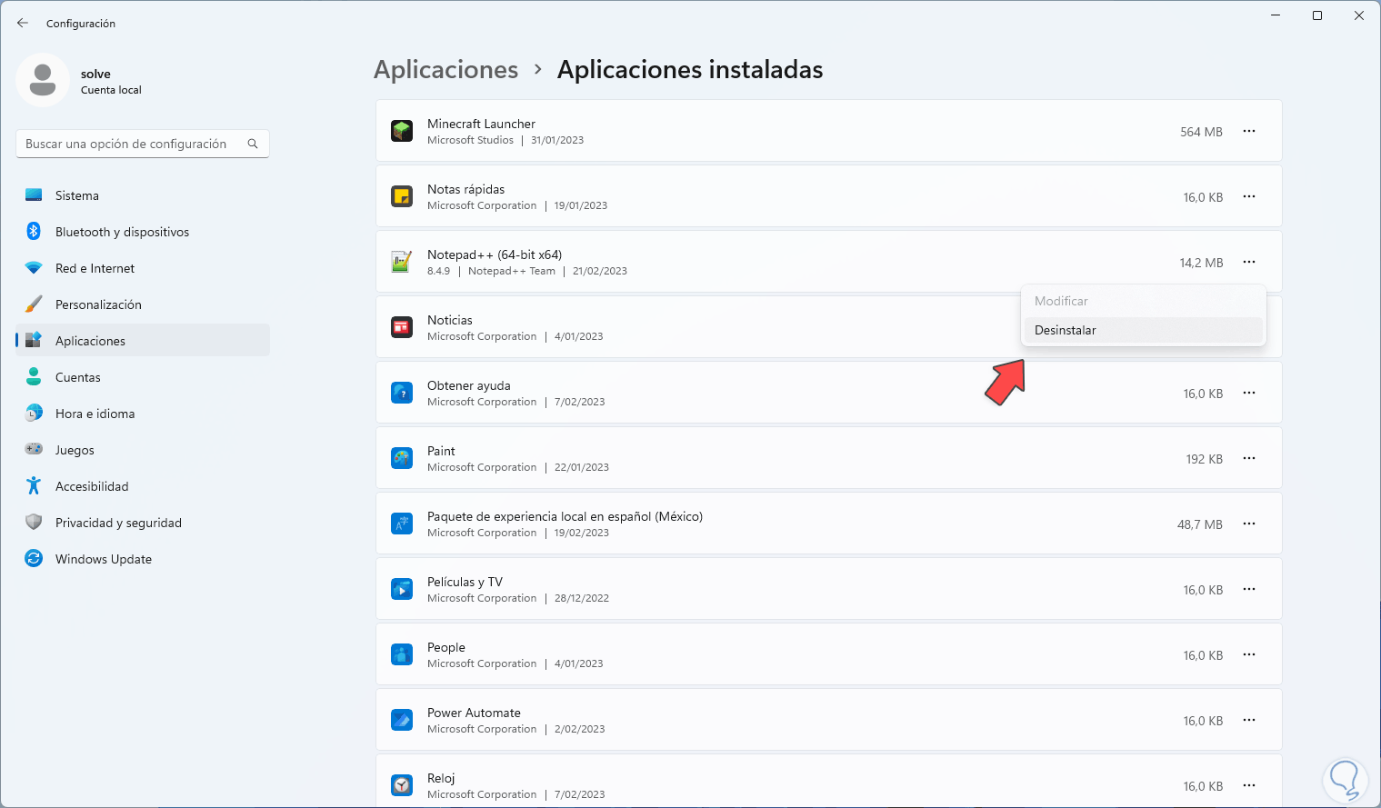The width and height of the screenshot is (1381, 808).
Task: Open Bluetooth y dispositivos settings
Action: [x=143, y=232]
